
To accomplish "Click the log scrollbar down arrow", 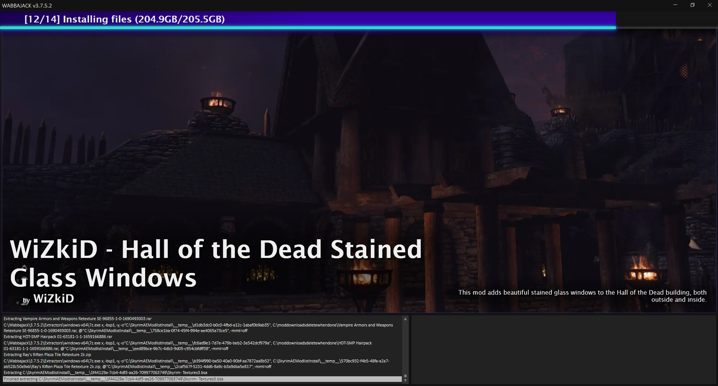I will tap(405, 380).
